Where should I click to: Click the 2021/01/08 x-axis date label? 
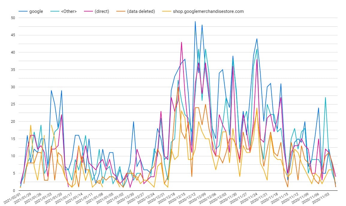95,198
